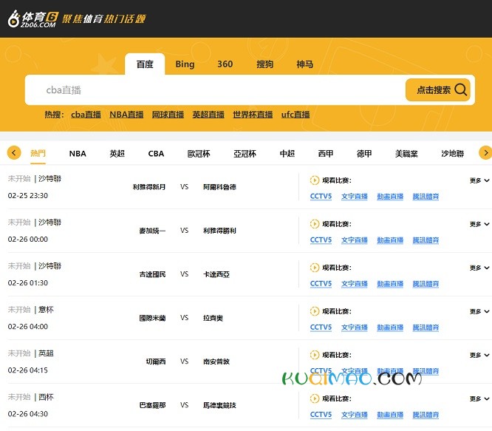Expand 更多 for 利雅得新月 match
Viewport: 492px width, 431px height.
(x=479, y=180)
